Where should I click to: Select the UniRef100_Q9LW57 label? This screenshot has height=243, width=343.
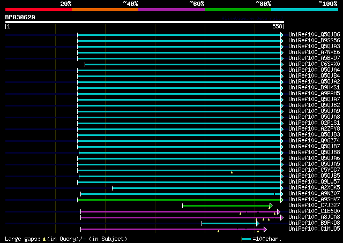pyautogui.click(x=314, y=182)
